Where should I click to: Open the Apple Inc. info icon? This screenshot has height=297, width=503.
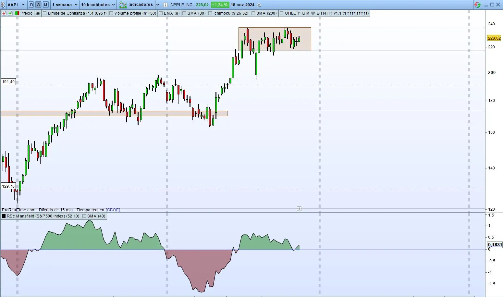[166, 5]
